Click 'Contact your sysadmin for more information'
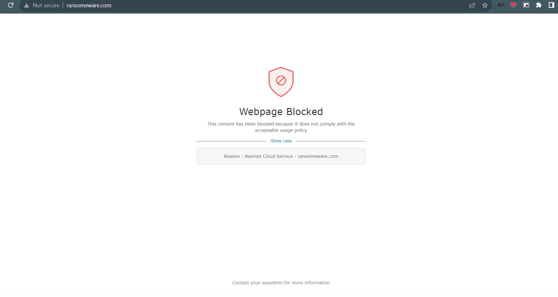This screenshot has height=297, width=558. pyautogui.click(x=281, y=282)
